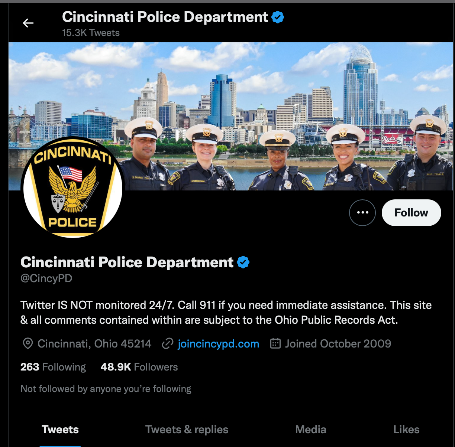Viewport: 455px width, 447px height.
Task: Open the joincincypd.com website link
Action: (x=218, y=344)
